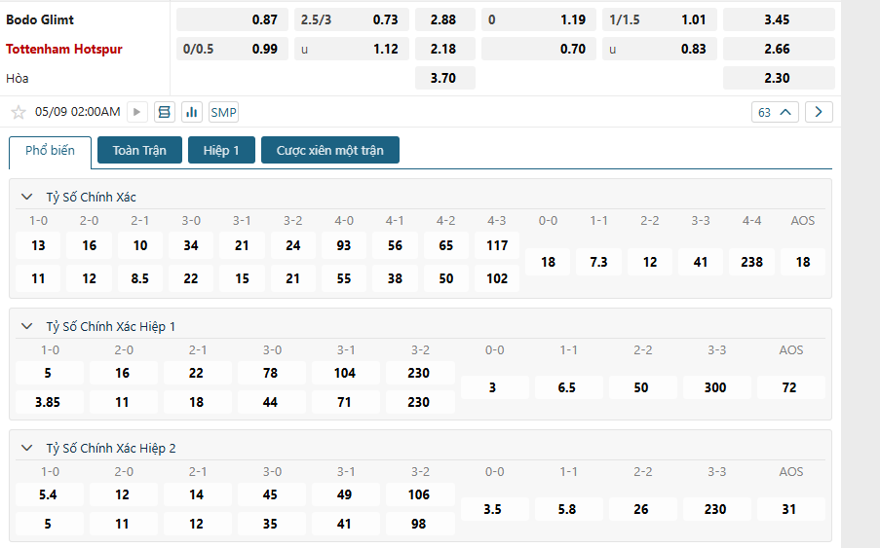Select second half 3-0 odds 45

(x=271, y=494)
